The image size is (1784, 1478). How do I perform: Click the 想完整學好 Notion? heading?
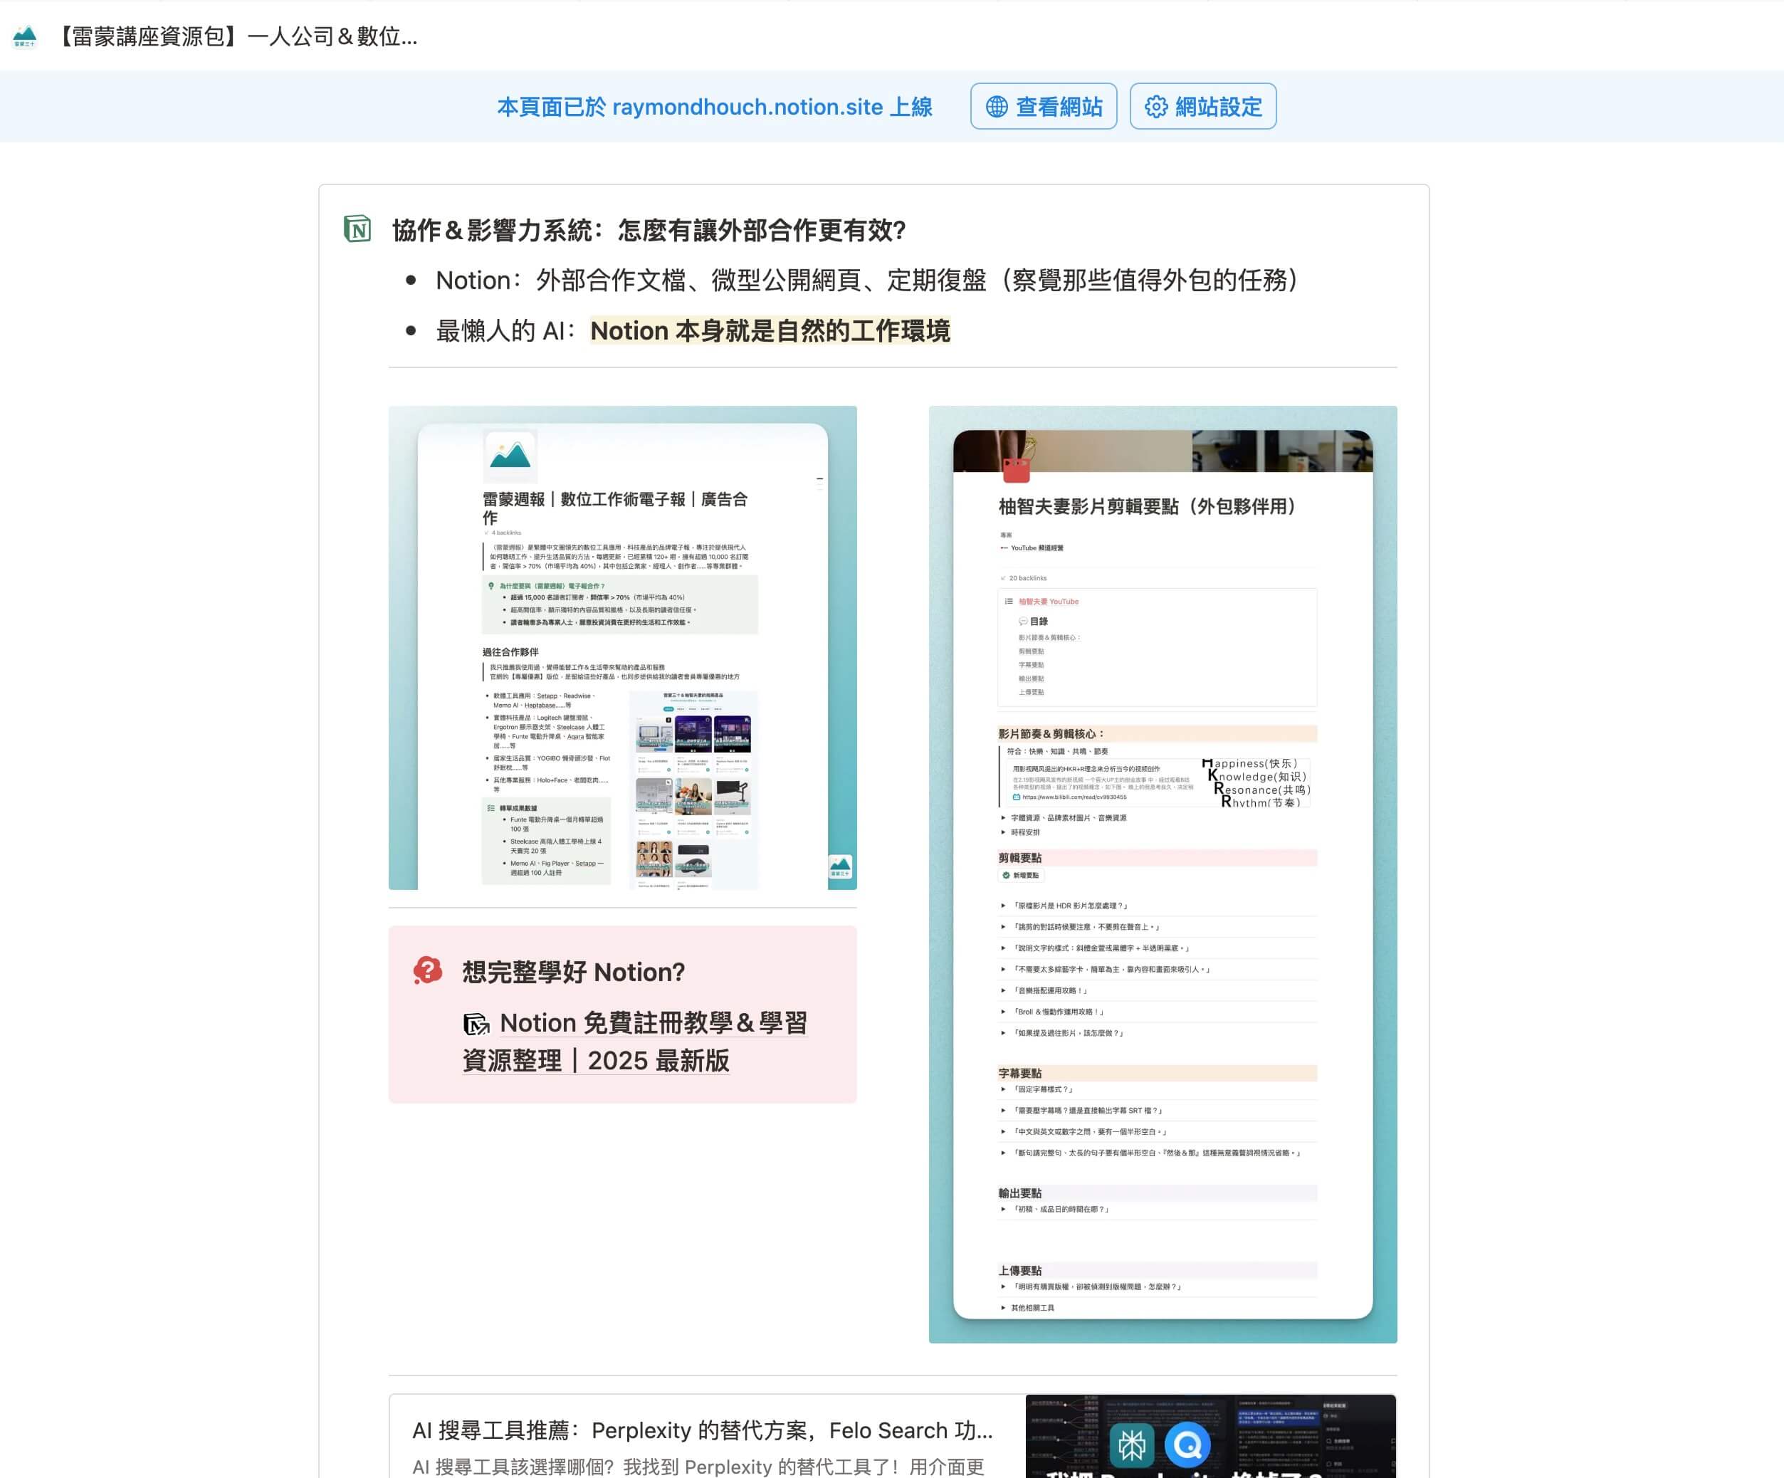coord(574,972)
